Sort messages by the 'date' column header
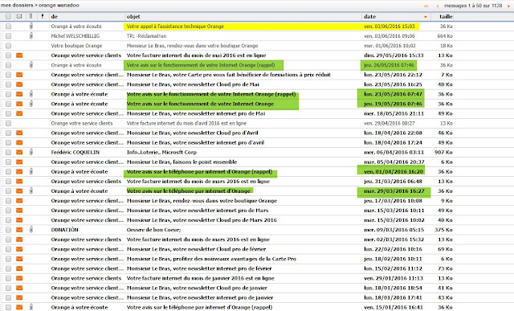This screenshot has height=311, width=514. (x=369, y=16)
